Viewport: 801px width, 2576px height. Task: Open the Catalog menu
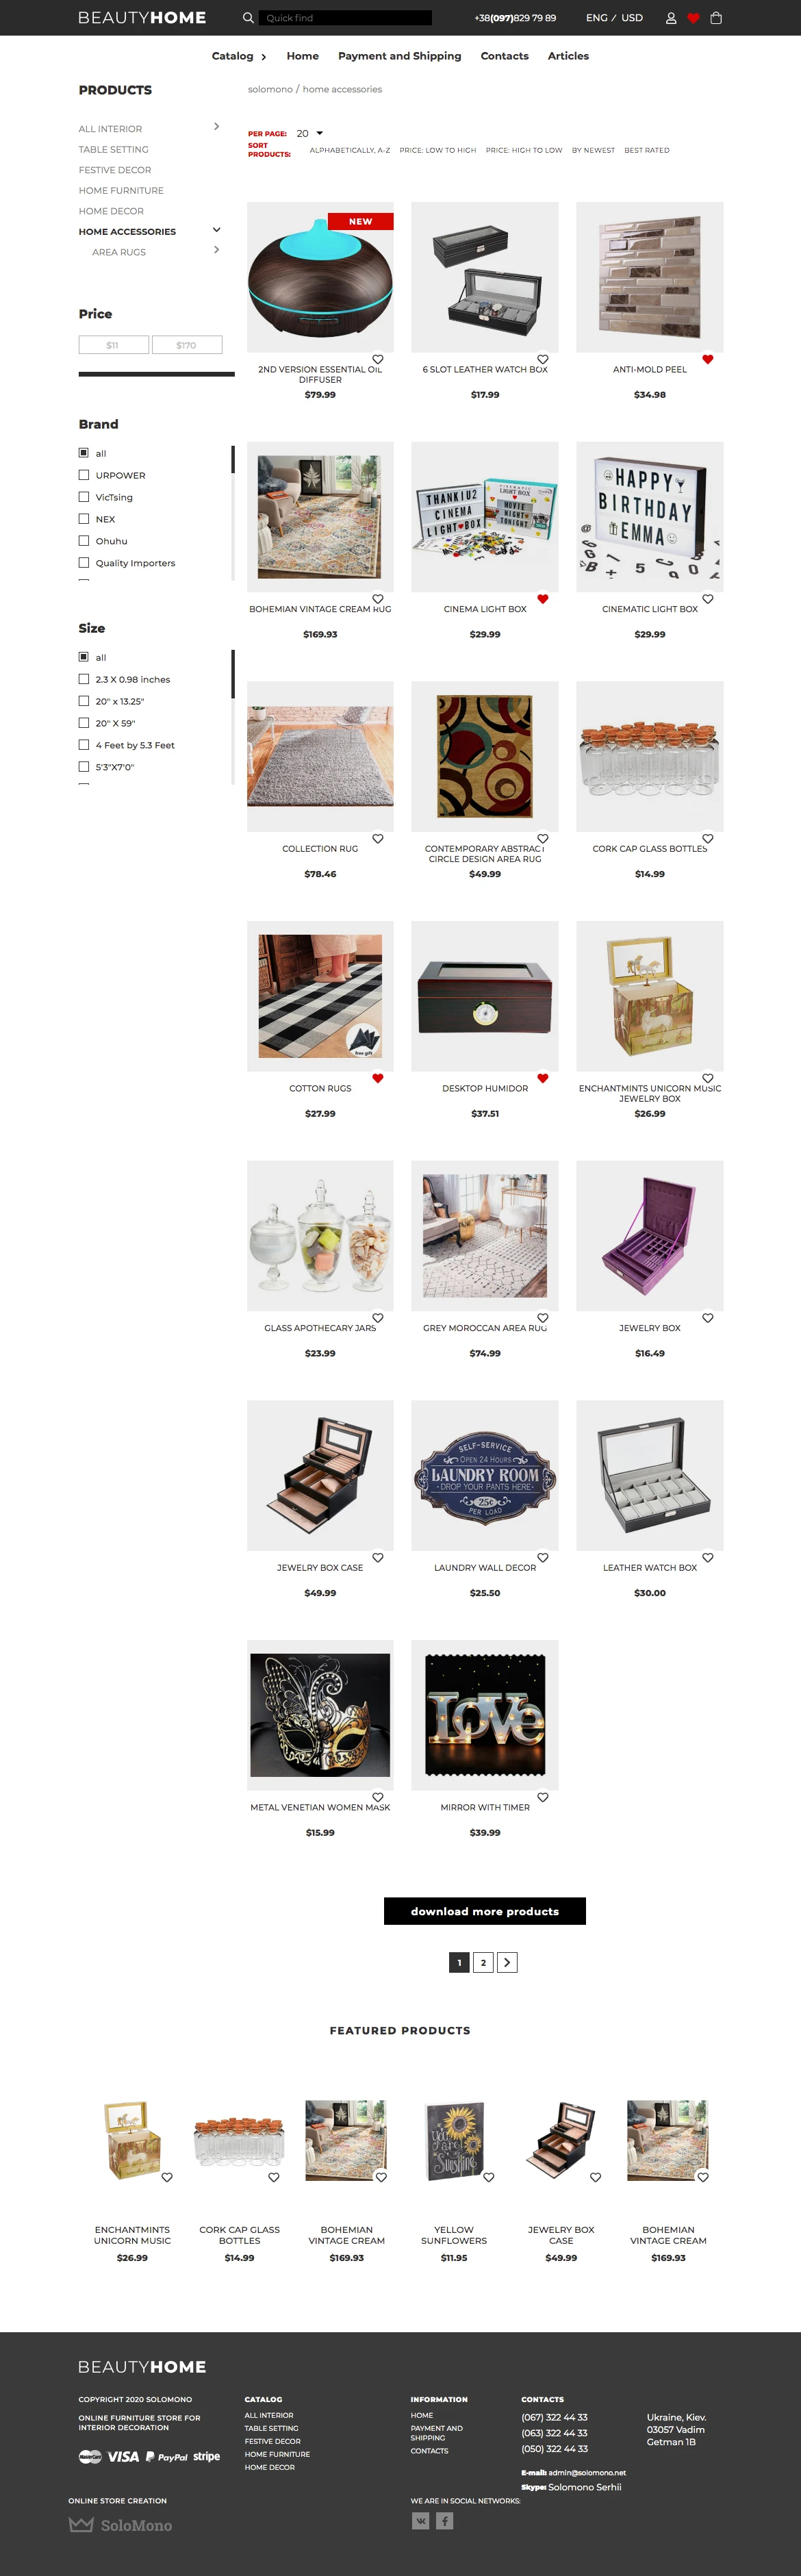tap(239, 56)
